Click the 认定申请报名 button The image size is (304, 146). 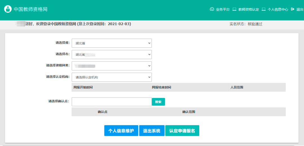182,131
